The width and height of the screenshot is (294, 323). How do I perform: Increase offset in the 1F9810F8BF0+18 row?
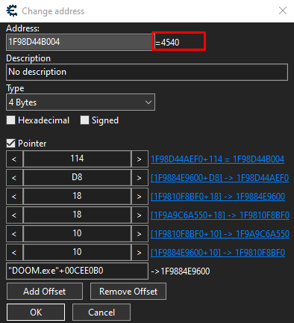click(x=140, y=196)
